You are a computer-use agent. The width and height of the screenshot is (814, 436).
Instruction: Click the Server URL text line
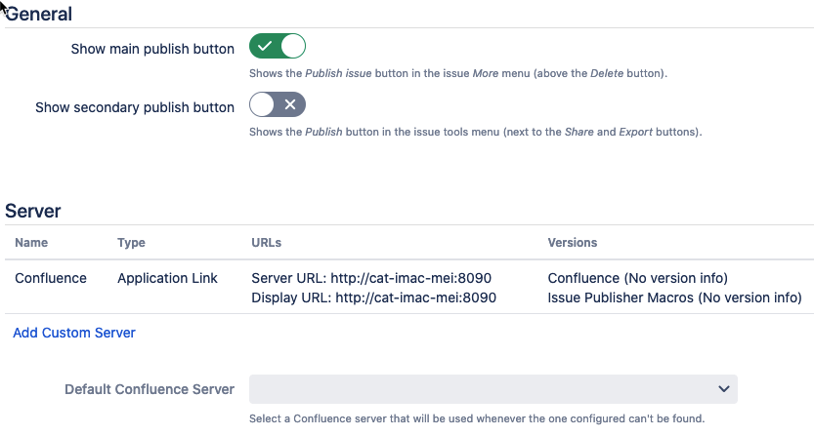(x=373, y=278)
